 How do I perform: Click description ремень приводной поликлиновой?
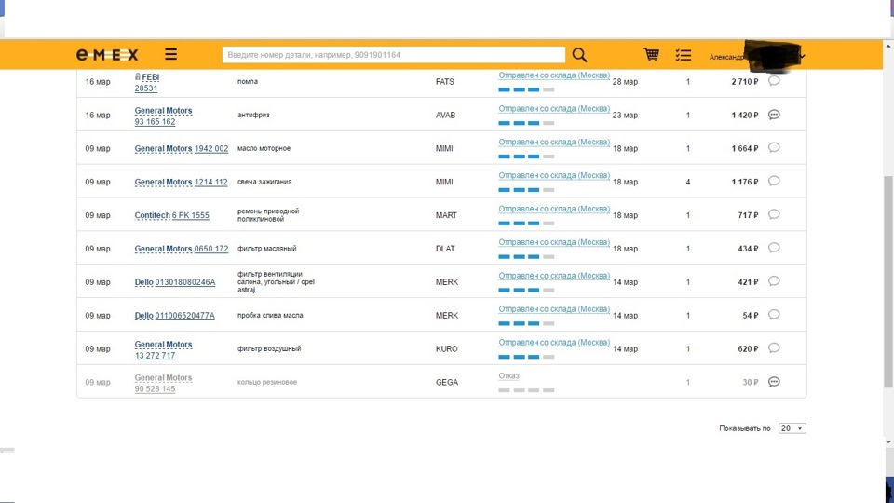click(268, 215)
